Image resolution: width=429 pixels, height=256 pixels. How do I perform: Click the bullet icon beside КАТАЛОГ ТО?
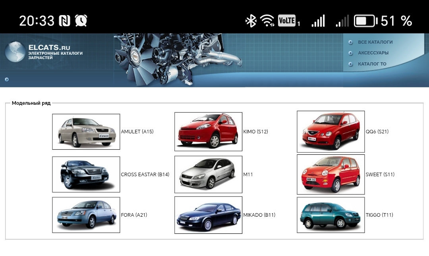coord(350,64)
